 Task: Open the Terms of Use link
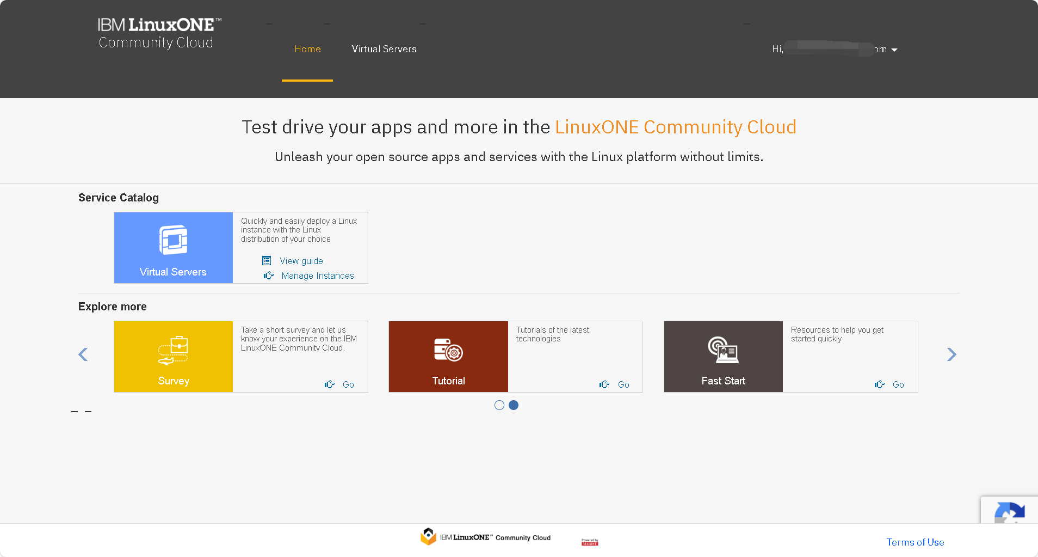click(x=915, y=542)
